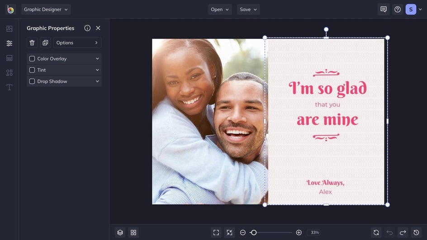Click the zoom slider handle
The height and width of the screenshot is (240, 427).
pyautogui.click(x=254, y=232)
